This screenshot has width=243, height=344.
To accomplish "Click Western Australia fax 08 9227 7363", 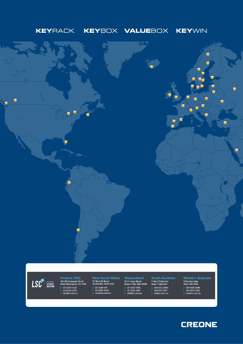I will tap(193, 291).
